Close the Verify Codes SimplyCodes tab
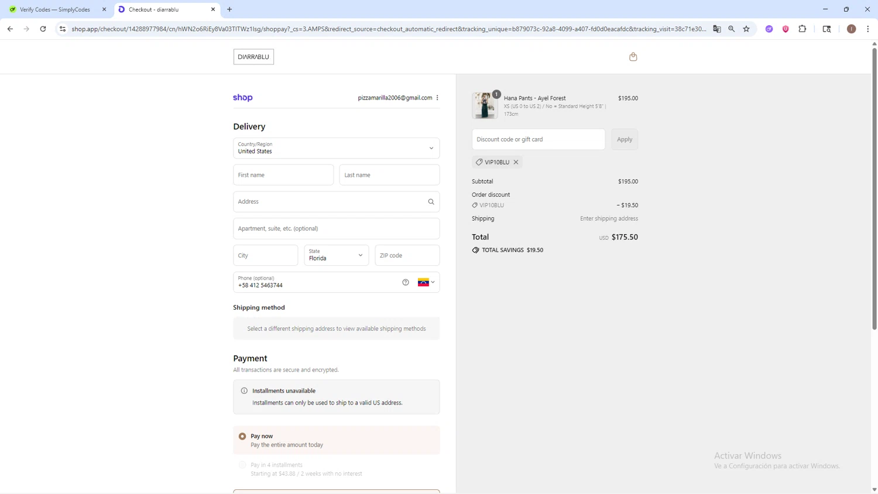 [104, 9]
